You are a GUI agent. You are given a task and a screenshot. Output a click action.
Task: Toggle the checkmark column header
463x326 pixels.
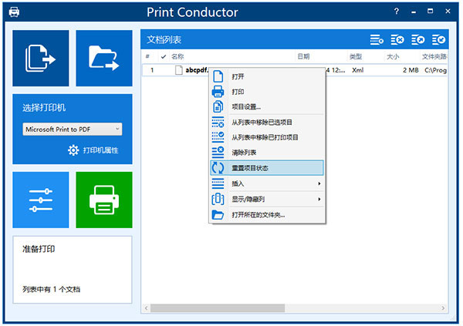[x=164, y=56]
